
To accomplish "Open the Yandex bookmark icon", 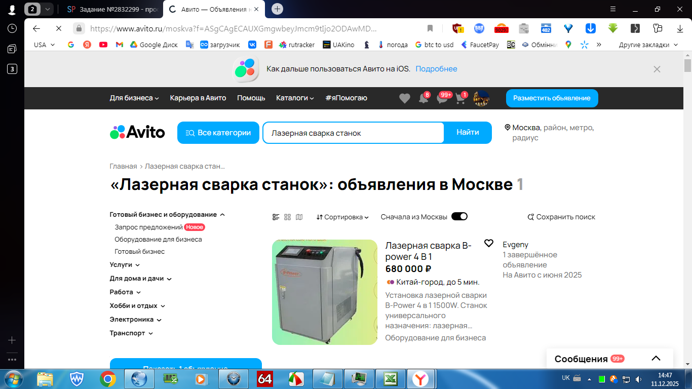I will (87, 45).
